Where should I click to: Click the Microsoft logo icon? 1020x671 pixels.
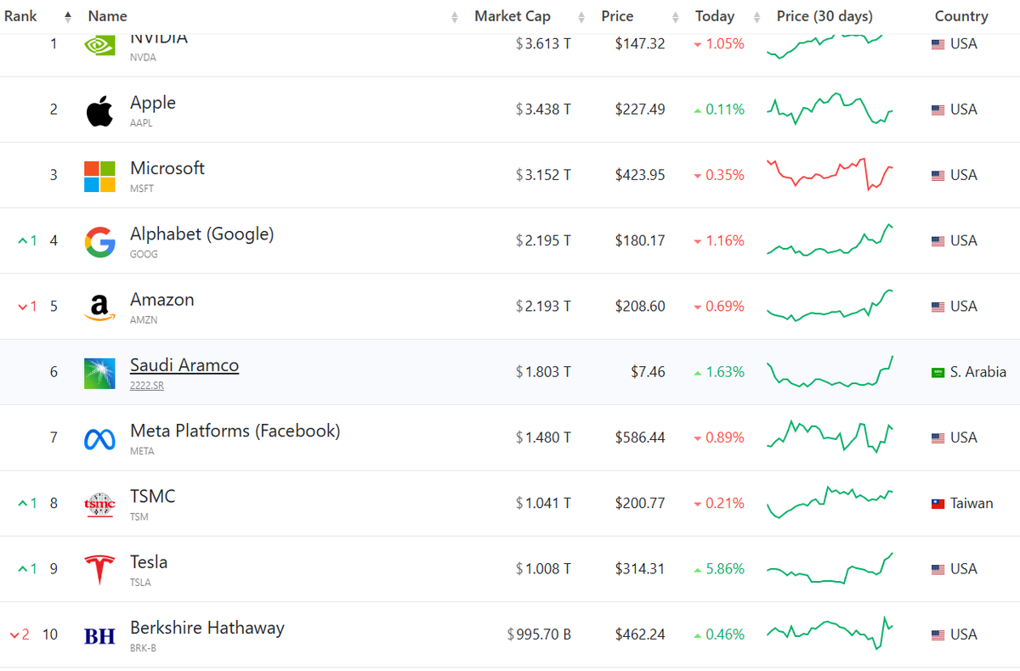click(x=99, y=177)
